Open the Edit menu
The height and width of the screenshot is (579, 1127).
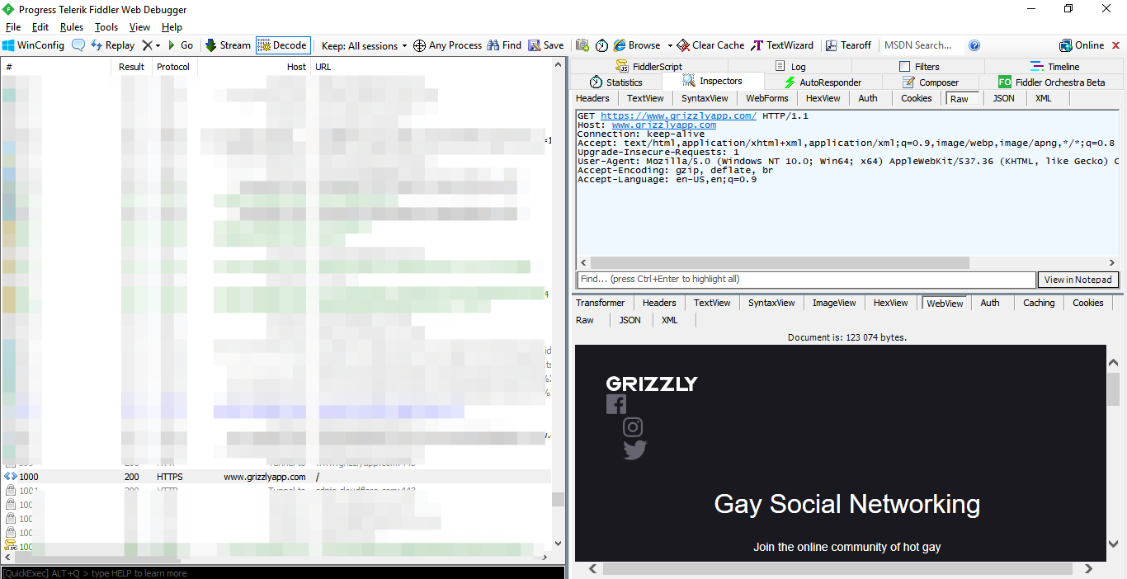coord(40,27)
